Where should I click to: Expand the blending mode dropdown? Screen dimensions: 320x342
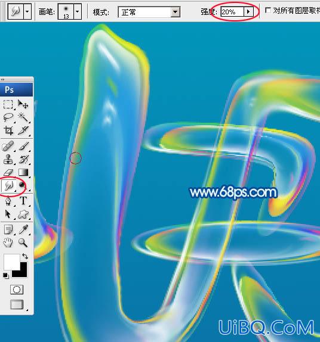tap(176, 12)
